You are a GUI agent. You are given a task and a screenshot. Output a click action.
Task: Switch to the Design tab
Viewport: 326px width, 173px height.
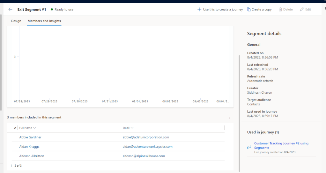coord(16,21)
